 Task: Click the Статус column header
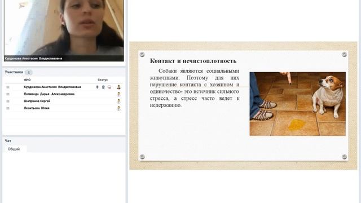tap(103, 80)
